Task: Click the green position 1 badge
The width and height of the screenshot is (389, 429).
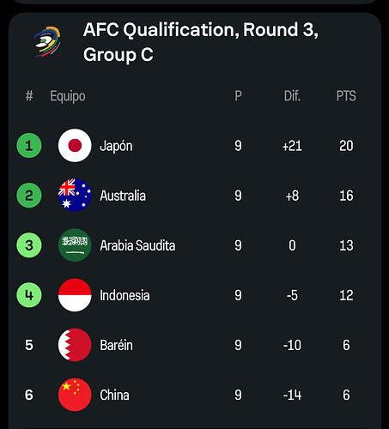Action: coord(29,146)
